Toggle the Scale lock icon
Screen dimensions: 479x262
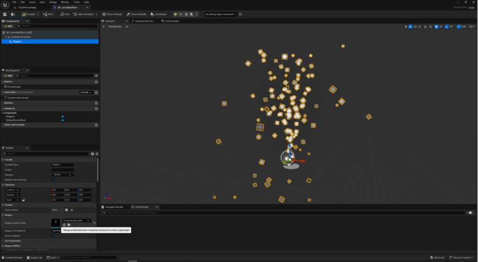(23, 200)
